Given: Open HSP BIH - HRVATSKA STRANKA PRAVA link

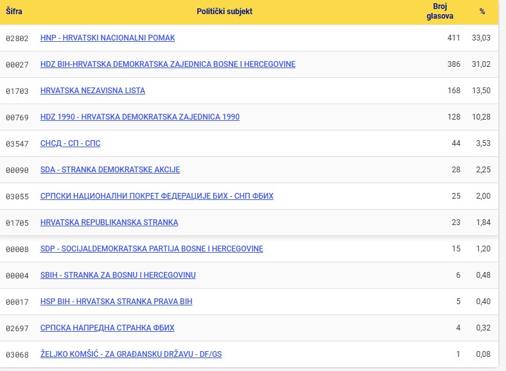Looking at the screenshot, I should [x=116, y=302].
